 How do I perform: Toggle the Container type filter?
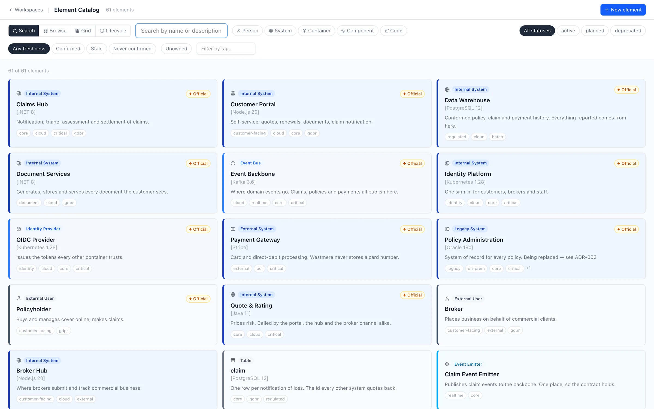click(316, 31)
